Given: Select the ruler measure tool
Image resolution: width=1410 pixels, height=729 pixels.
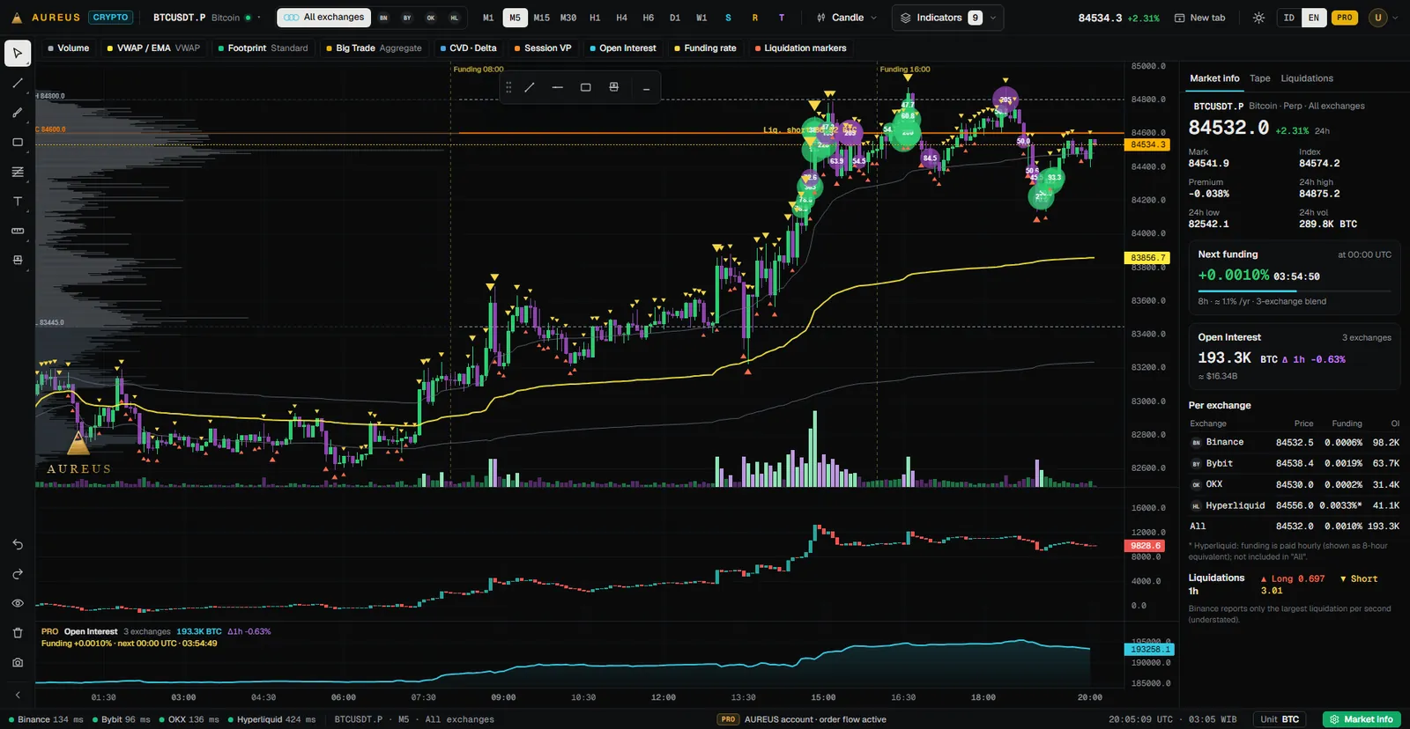Looking at the screenshot, I should coord(18,231).
